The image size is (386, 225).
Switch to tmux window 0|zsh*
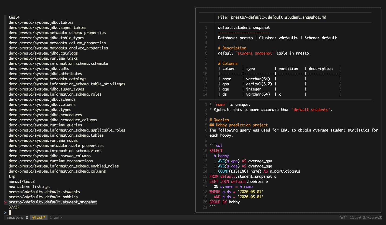(39, 217)
